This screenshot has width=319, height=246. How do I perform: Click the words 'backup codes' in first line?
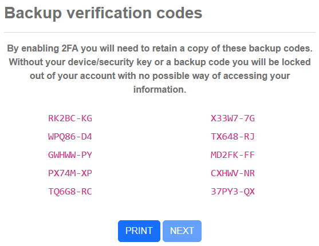[x=281, y=49]
